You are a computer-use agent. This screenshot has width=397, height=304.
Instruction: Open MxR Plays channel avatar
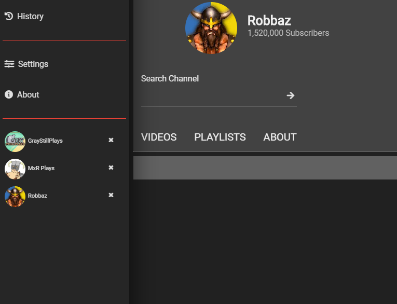[x=15, y=169]
